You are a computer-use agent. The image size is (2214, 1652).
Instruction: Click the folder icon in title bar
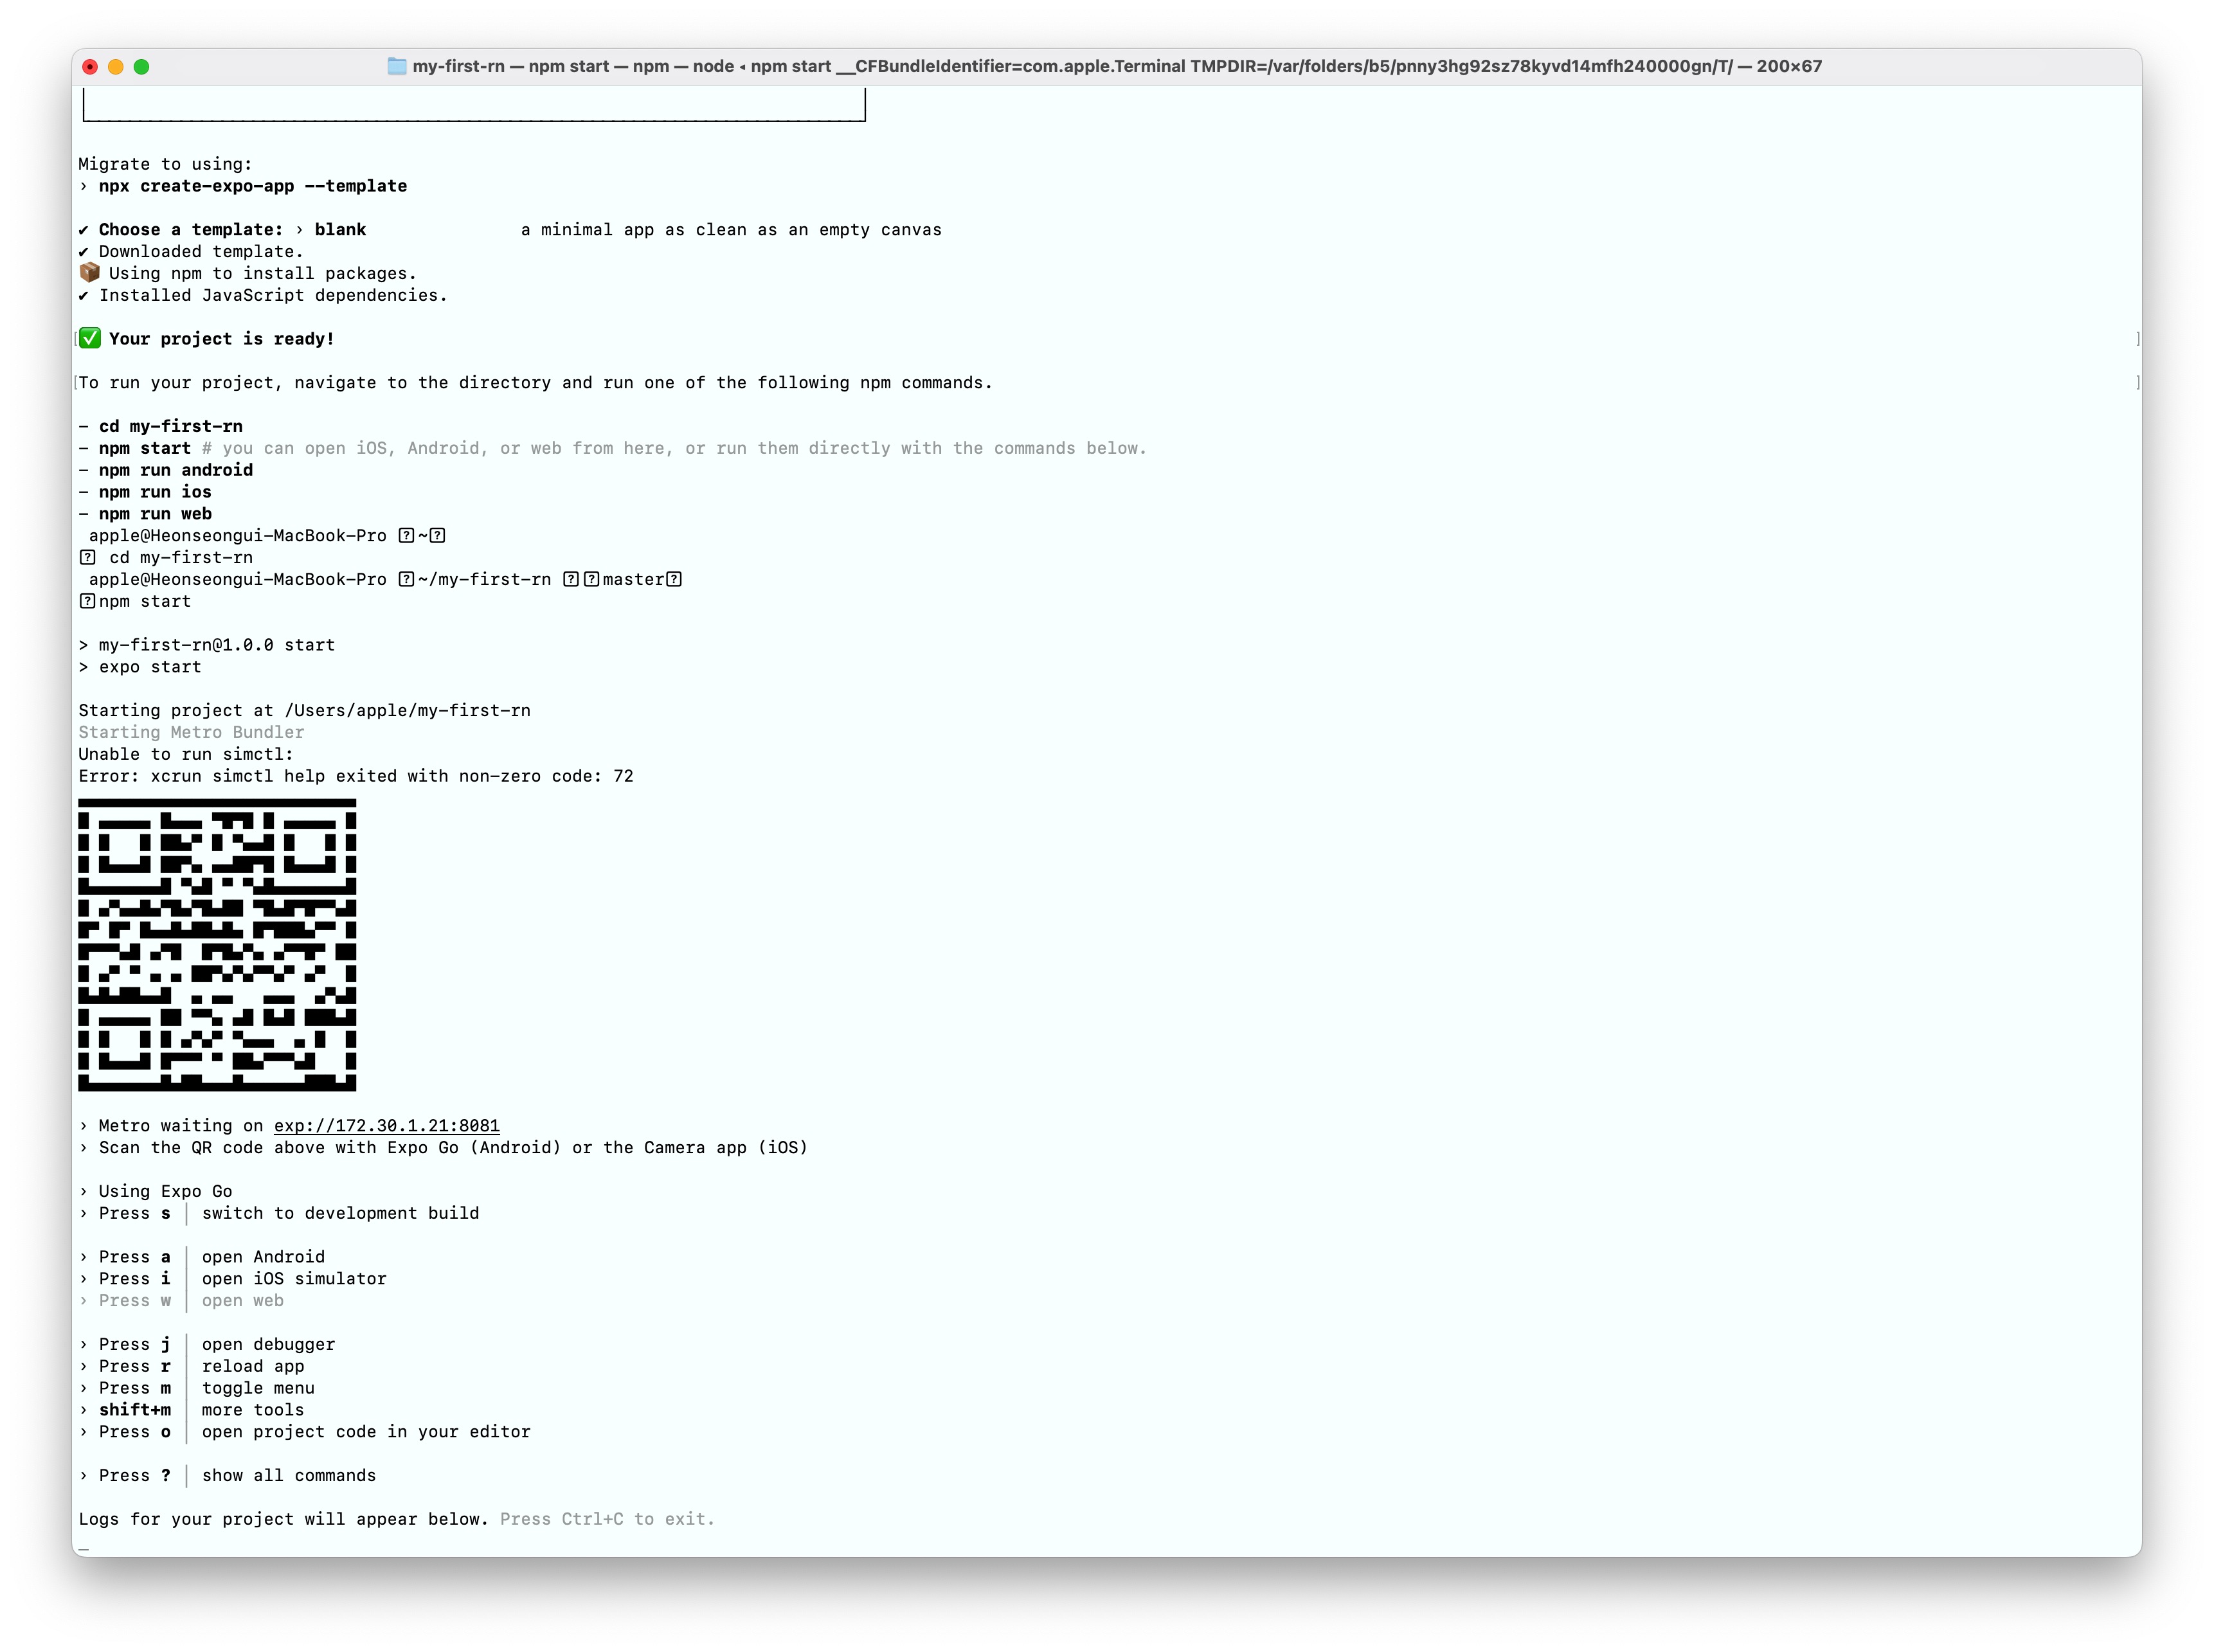pos(397,66)
